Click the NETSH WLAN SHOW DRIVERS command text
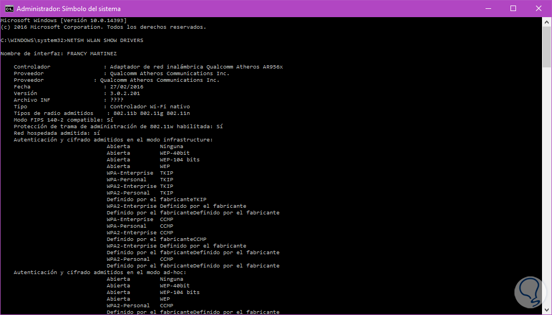Image resolution: width=552 pixels, height=315 pixels. click(x=105, y=40)
